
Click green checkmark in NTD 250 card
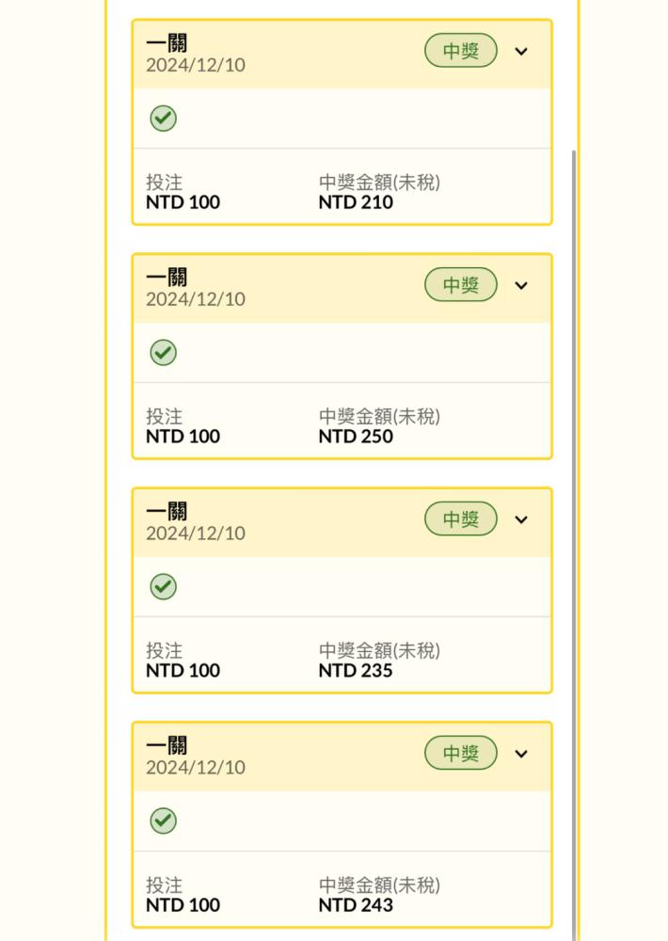(164, 352)
